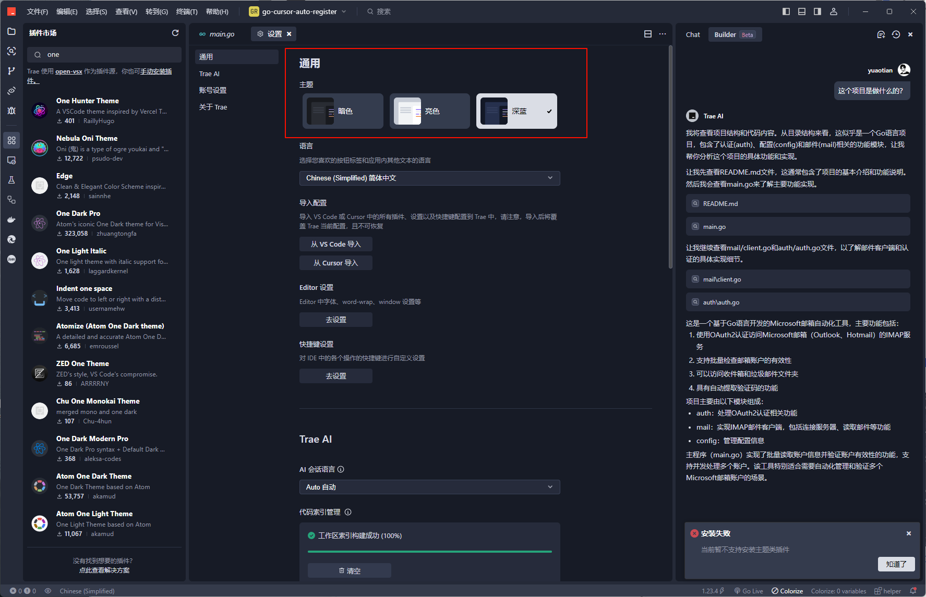The width and height of the screenshot is (926, 597).
Task: Open the open-vsx link
Action: click(x=69, y=71)
